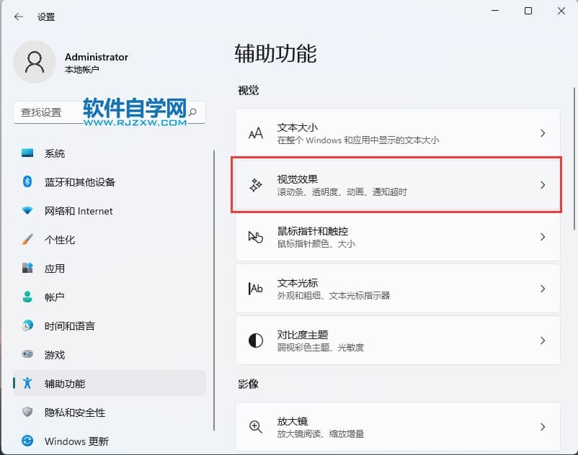578x455 pixels.
Task: Open Bluetooth and other devices settings
Action: point(79,182)
